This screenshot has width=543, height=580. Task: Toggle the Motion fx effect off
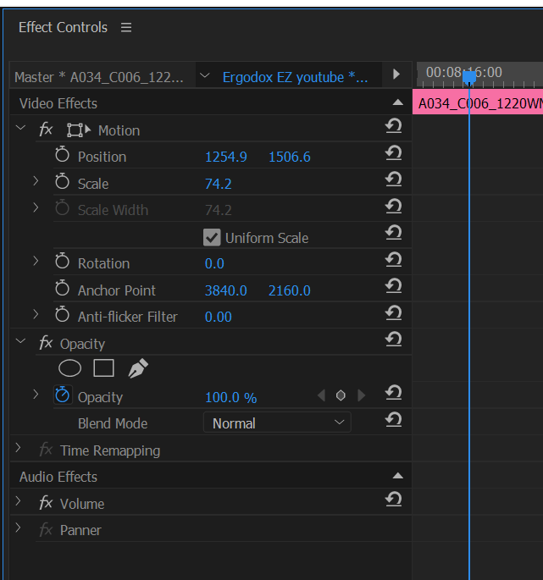click(x=46, y=130)
